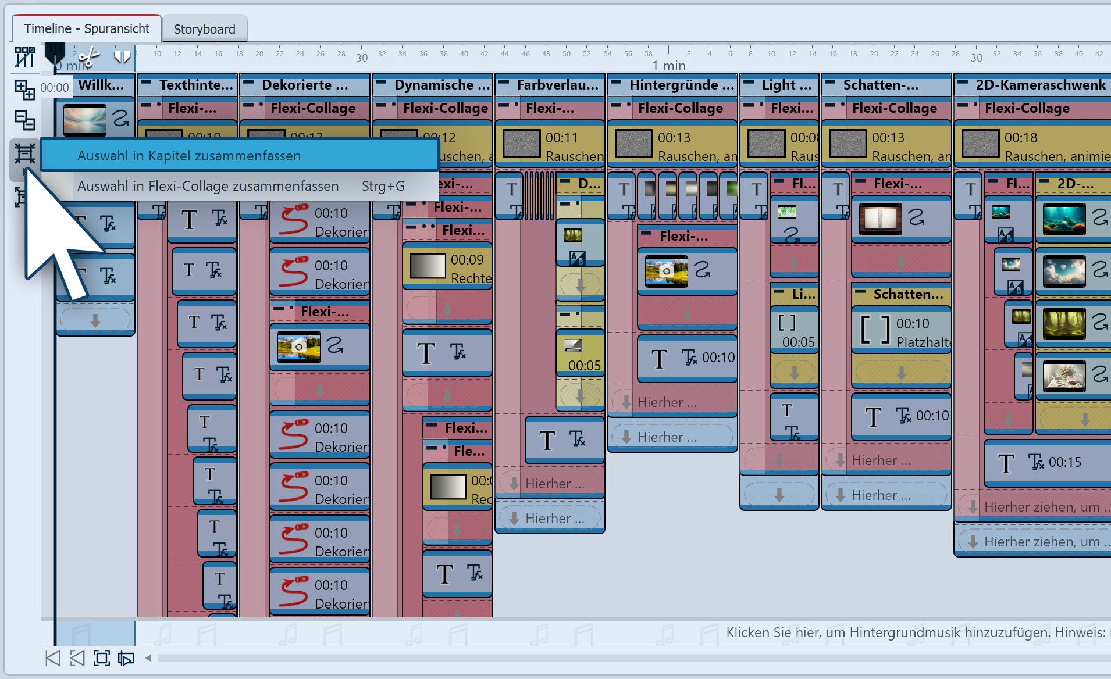Click the range marker icon beside scissors
1111x679 pixels.
coord(122,57)
